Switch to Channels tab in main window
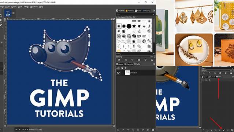The width and height of the screenshot is (234, 132). click(x=129, y=64)
